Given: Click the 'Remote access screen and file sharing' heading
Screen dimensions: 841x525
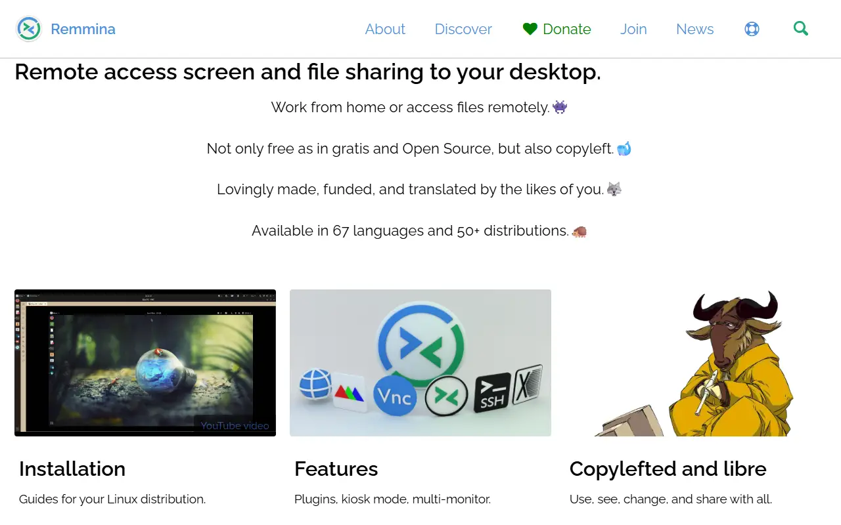Looking at the screenshot, I should tap(307, 72).
